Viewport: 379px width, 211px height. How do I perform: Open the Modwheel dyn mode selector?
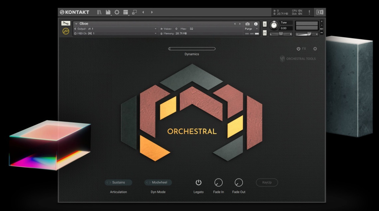coord(158,183)
